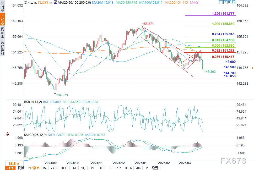Image resolution: width=254 pixels, height=170 pixels.
Task: Open the VIP指标 tab
Action: (x=34, y=168)
